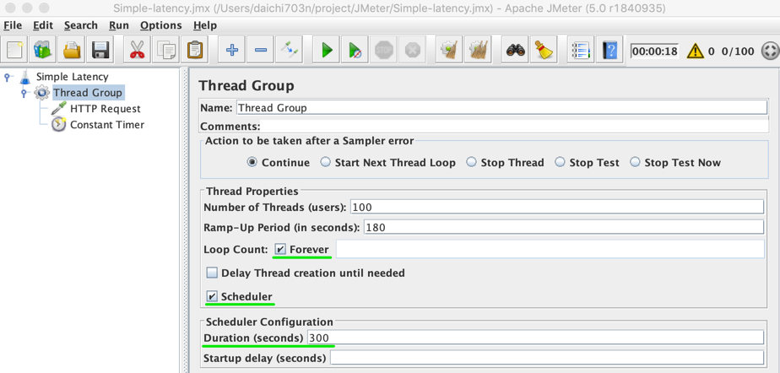Click the New test plan icon
The image size is (780, 373).
(x=14, y=50)
